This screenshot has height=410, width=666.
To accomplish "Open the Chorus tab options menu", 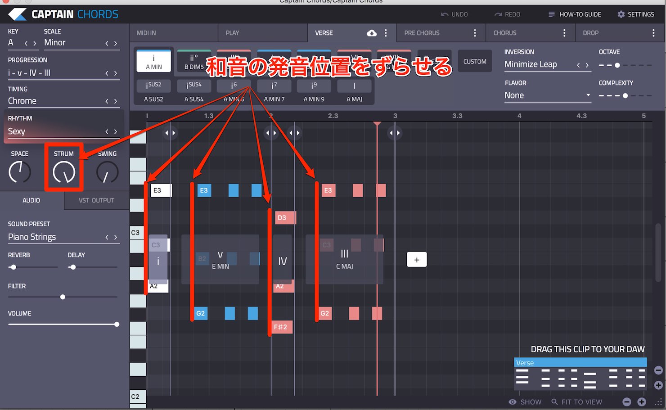I will [564, 33].
